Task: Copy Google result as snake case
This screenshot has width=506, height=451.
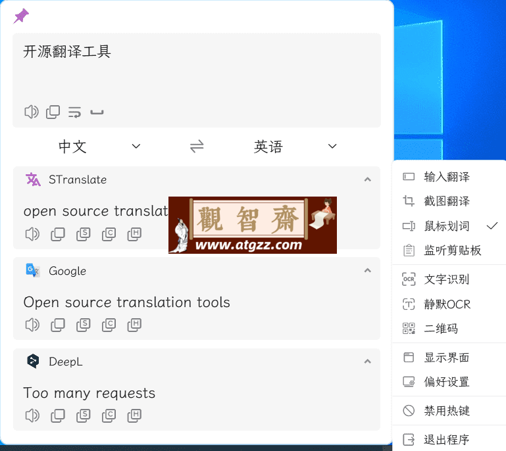Action: click(84, 325)
